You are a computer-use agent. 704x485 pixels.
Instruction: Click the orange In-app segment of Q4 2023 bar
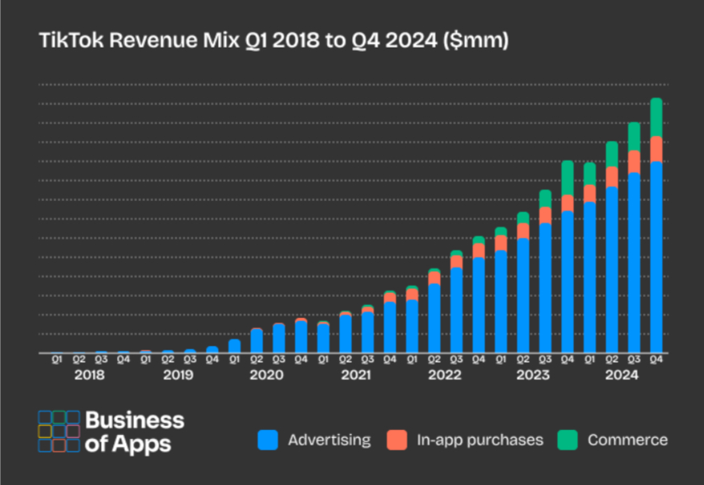pyautogui.click(x=568, y=203)
